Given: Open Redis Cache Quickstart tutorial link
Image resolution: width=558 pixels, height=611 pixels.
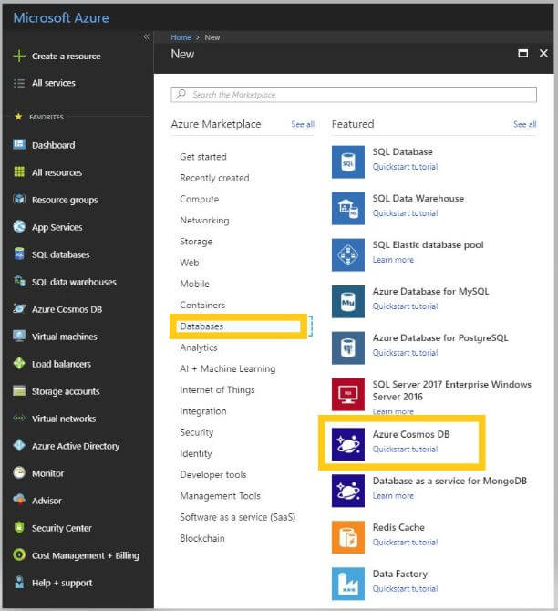Looking at the screenshot, I should (405, 543).
